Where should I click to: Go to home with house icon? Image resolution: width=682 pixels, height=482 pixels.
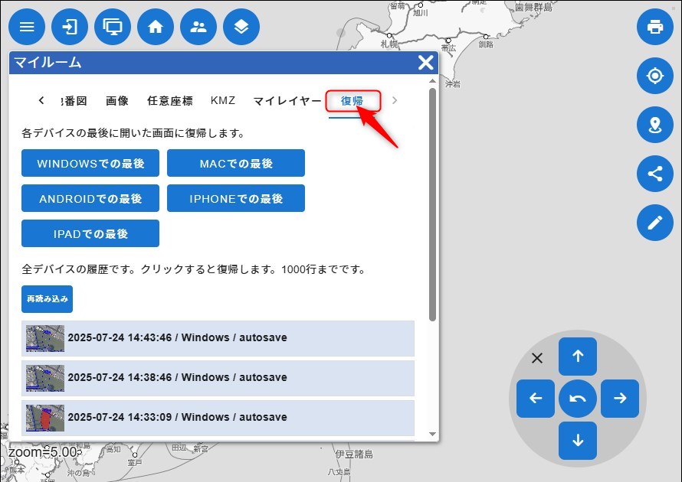click(156, 28)
